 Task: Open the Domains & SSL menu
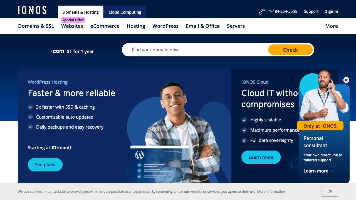[36, 26]
